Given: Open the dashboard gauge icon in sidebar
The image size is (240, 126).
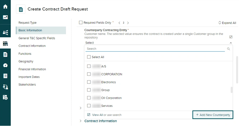Looking at the screenshot, I should click(x=5, y=65).
